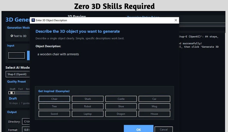Choose the Laptop example
This screenshot has height=132, width=228.
88,114
